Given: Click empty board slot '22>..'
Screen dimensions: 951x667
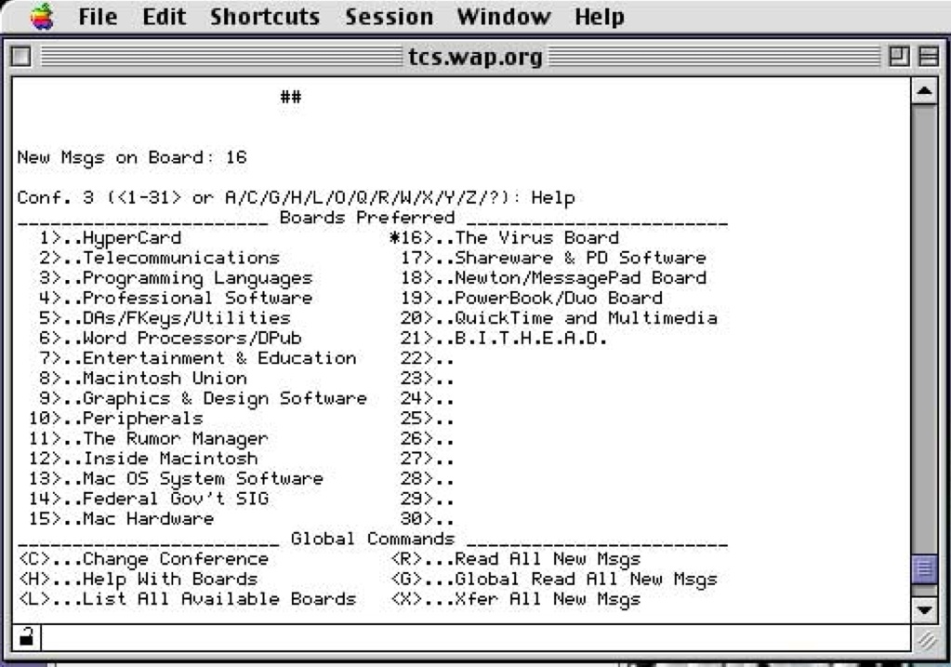Looking at the screenshot, I should pyautogui.click(x=427, y=358).
